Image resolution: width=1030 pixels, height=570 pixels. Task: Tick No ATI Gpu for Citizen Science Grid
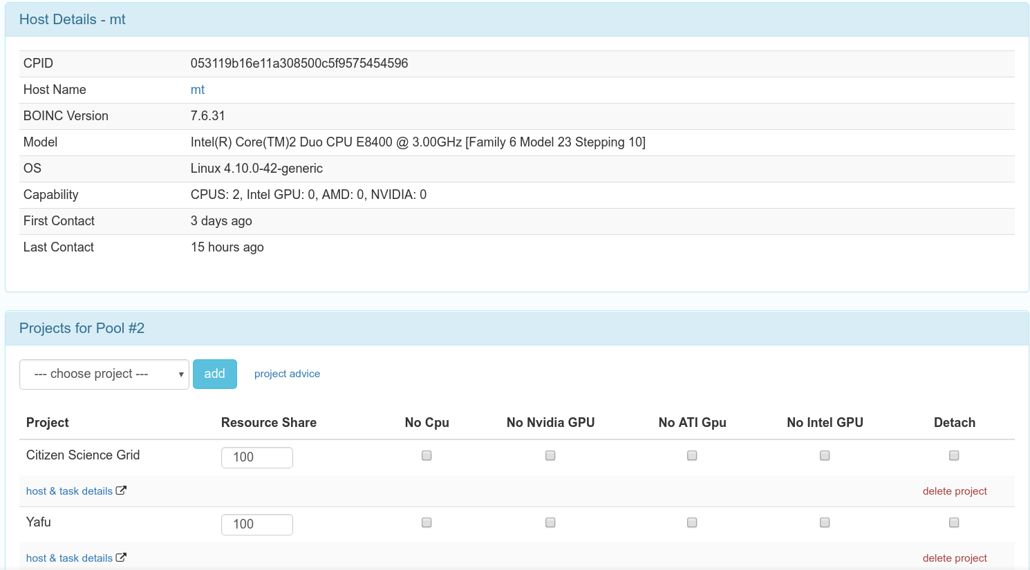692,455
